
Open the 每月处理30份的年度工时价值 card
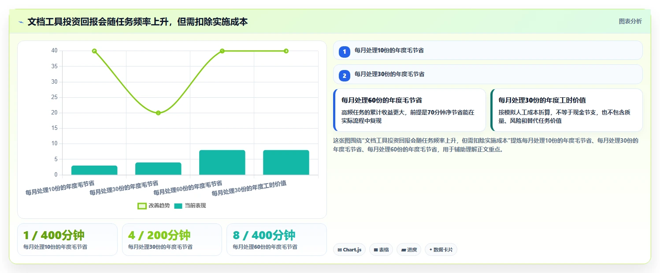click(567, 110)
